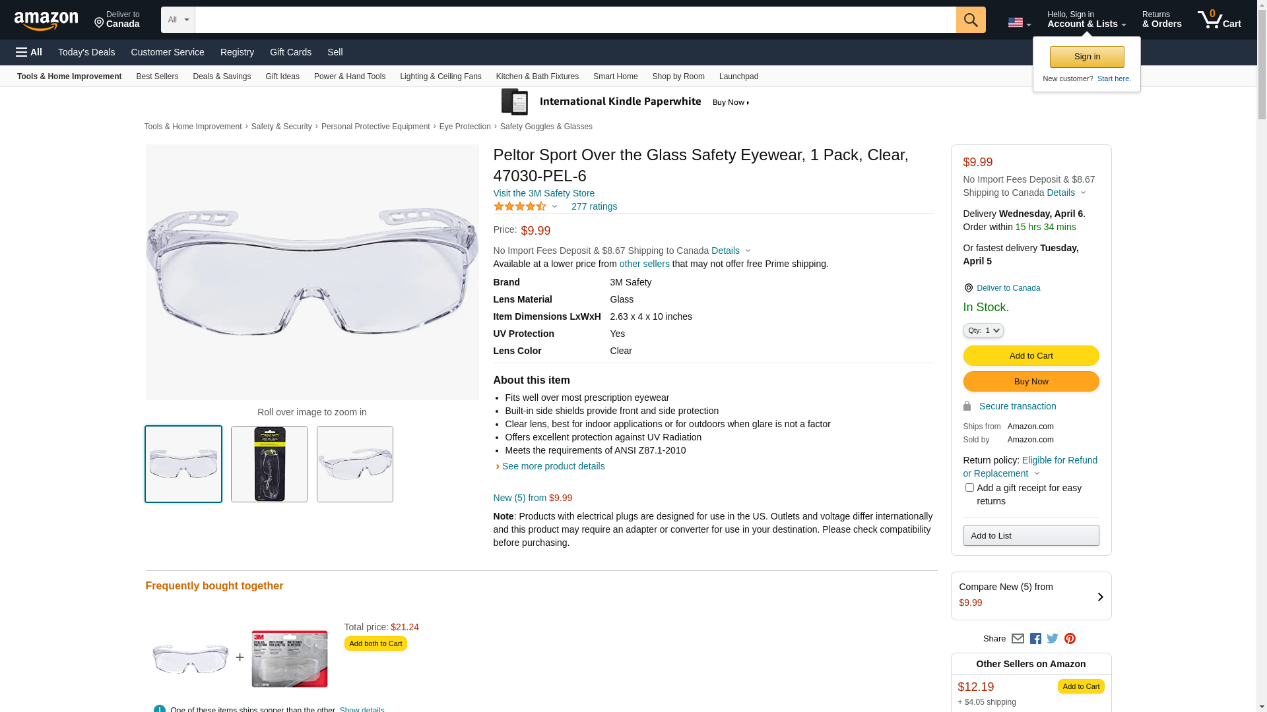This screenshot has height=712, width=1267.
Task: Check the gift receipt checkbox
Action: [x=969, y=488]
